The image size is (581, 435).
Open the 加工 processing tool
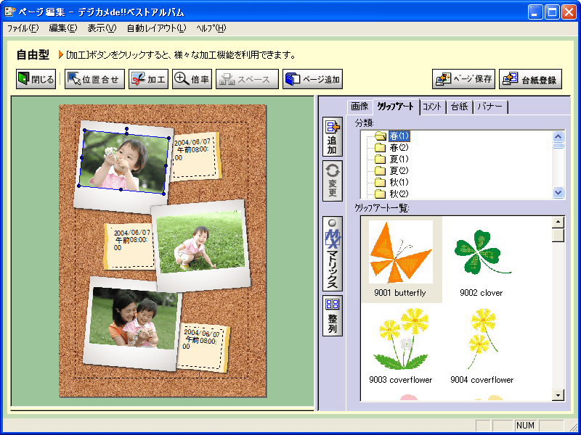tap(148, 80)
